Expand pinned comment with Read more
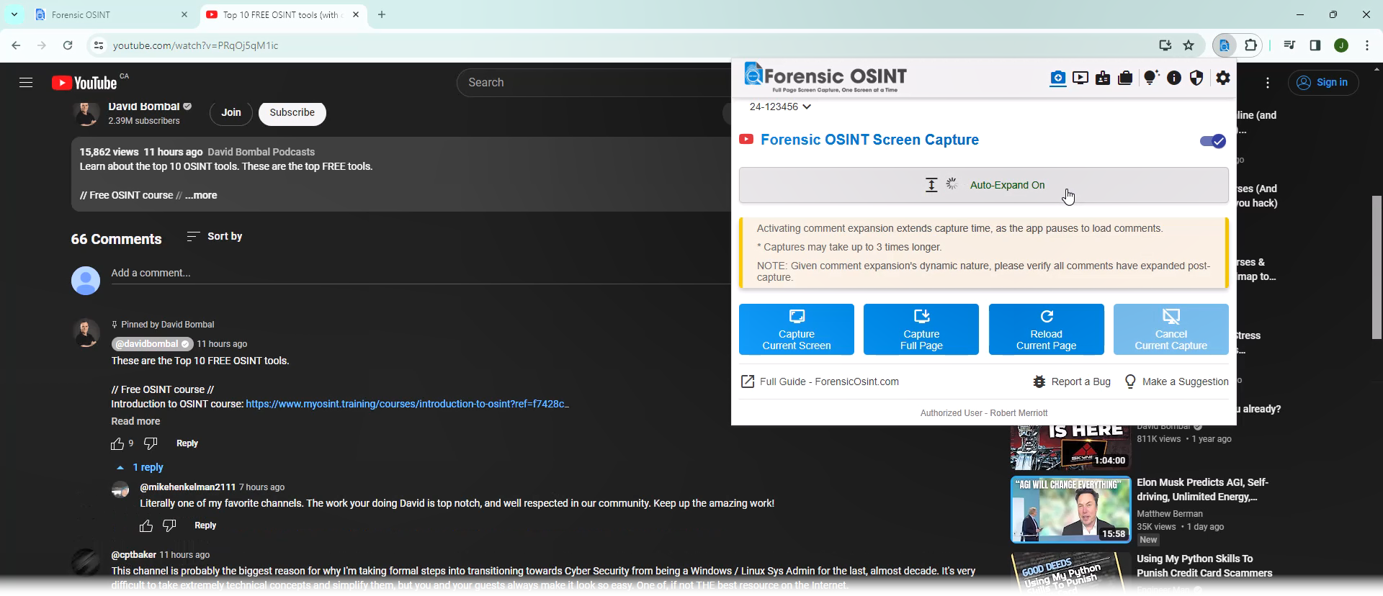This screenshot has width=1383, height=596. click(x=135, y=421)
